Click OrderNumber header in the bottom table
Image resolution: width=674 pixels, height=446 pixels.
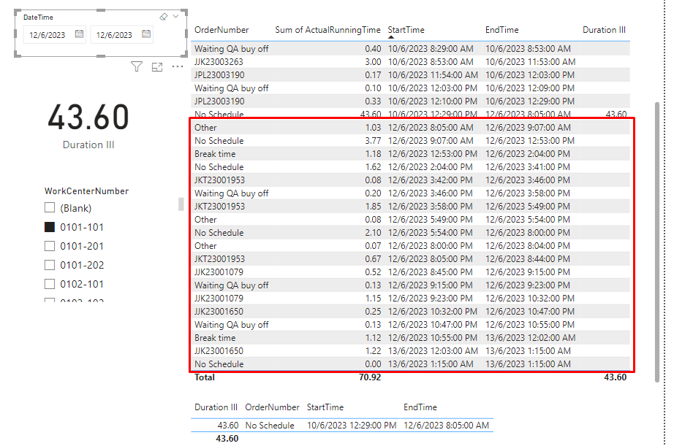click(272, 407)
